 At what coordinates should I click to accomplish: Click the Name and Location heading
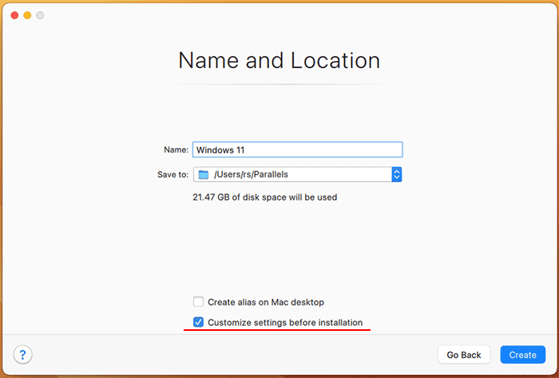279,60
